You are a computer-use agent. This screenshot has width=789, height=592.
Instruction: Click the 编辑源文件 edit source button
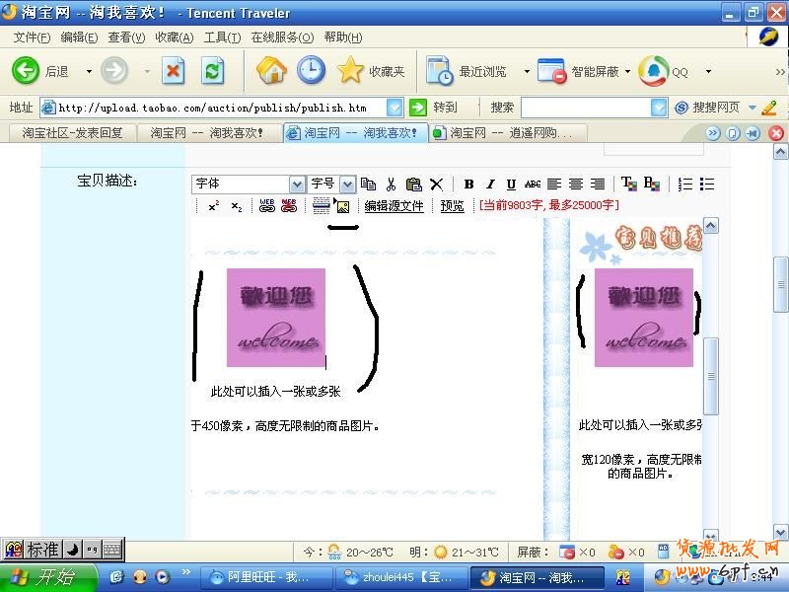coord(394,206)
